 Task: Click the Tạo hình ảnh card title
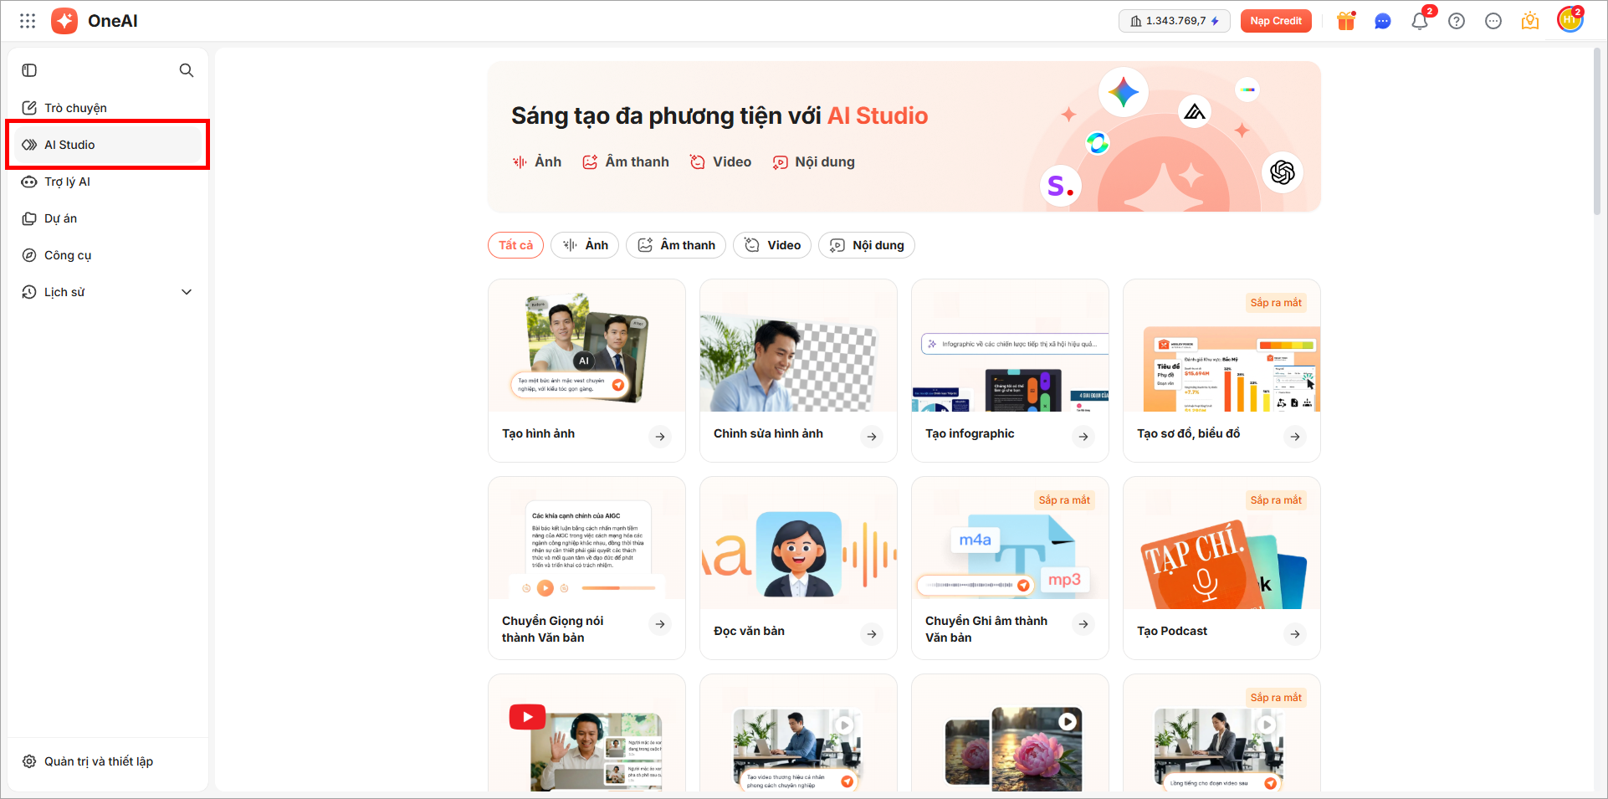click(x=539, y=433)
